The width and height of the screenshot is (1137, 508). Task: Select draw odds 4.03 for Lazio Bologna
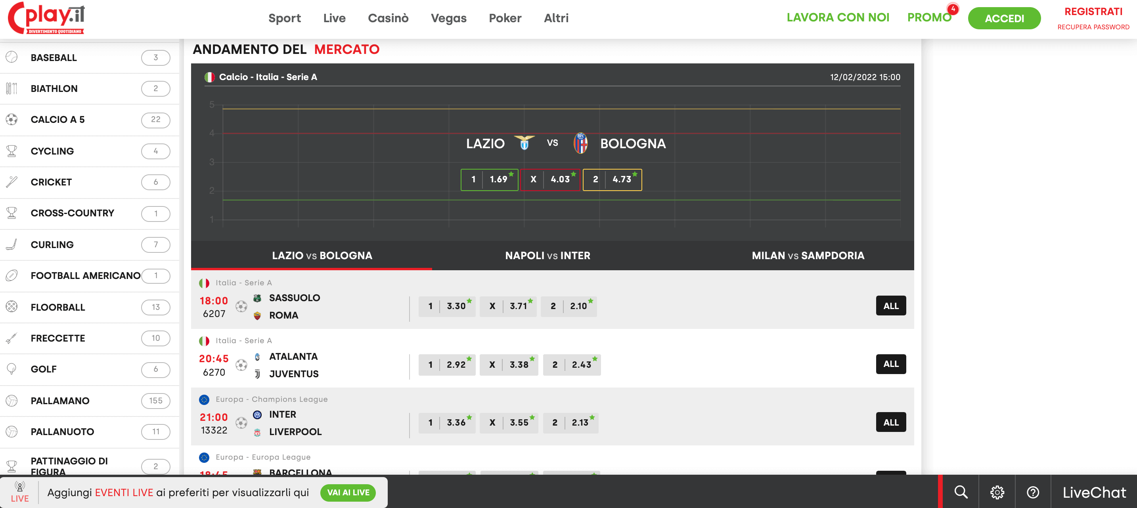(549, 180)
